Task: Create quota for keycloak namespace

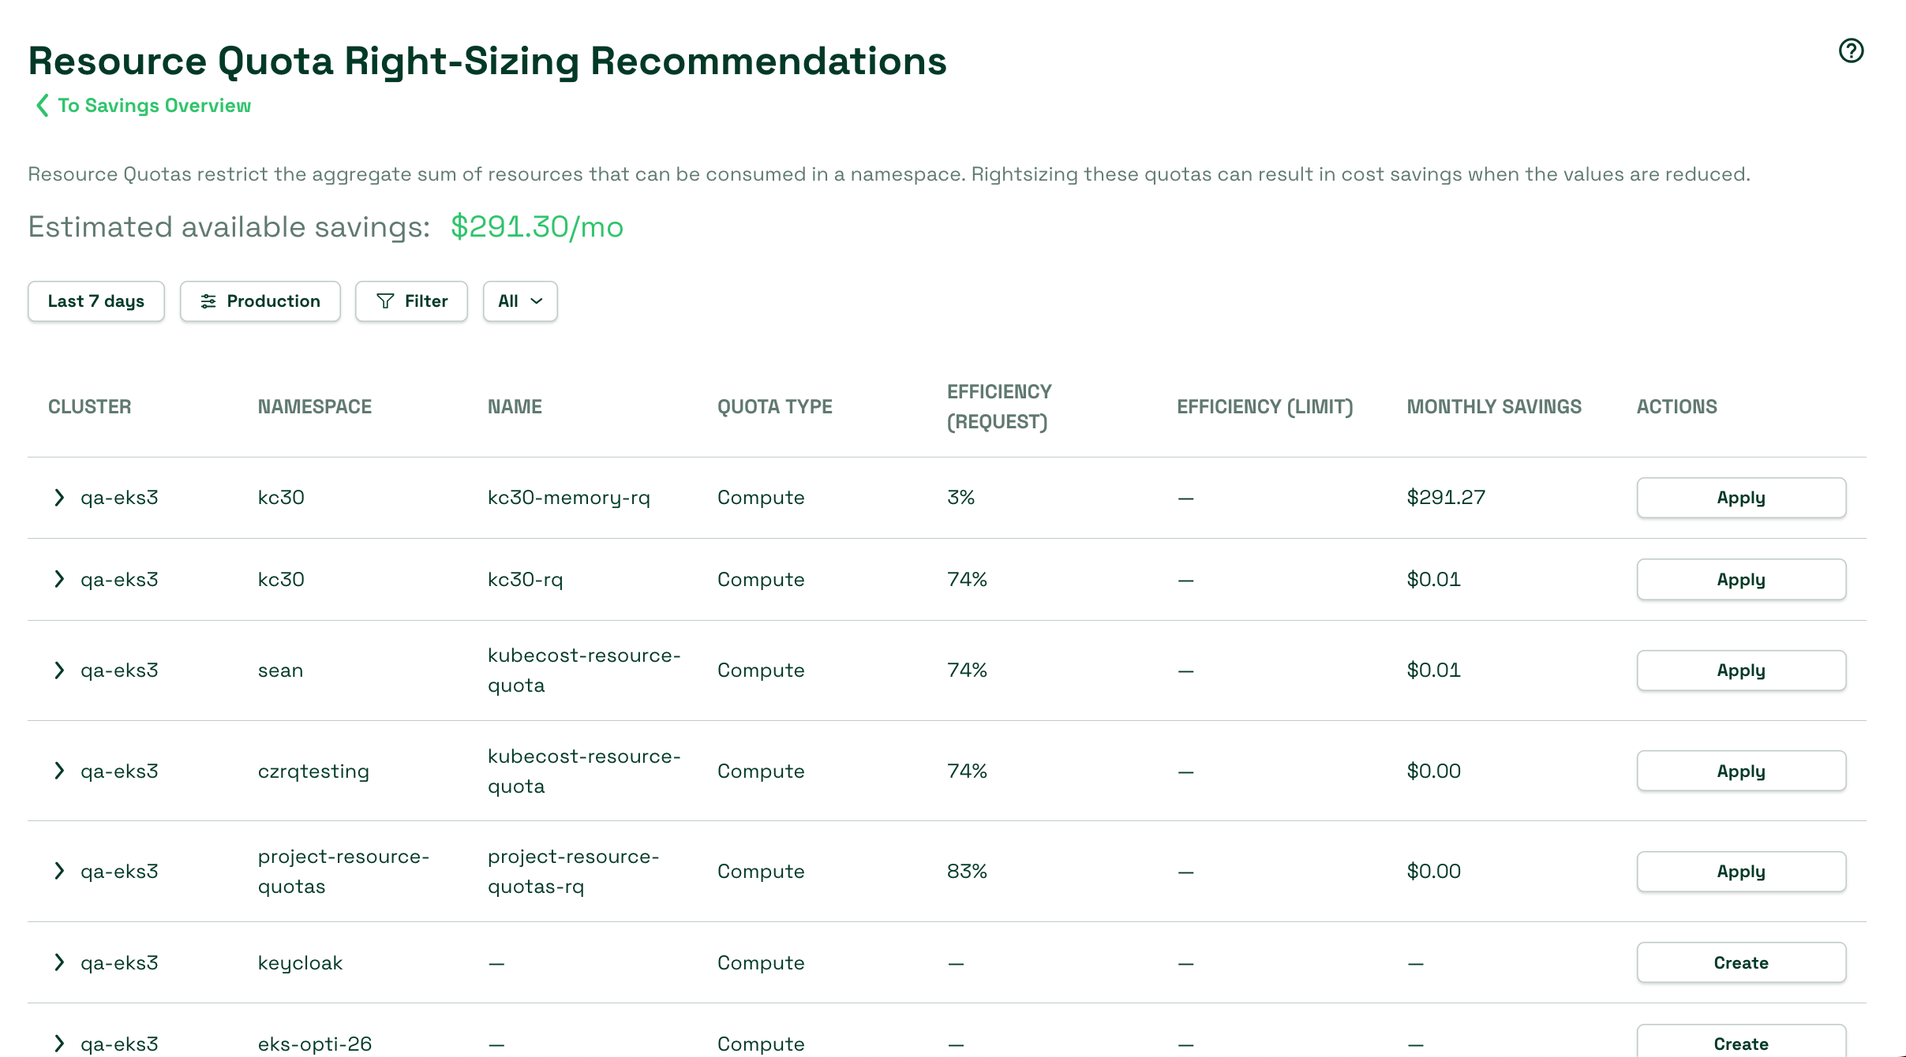Action: pyautogui.click(x=1740, y=963)
